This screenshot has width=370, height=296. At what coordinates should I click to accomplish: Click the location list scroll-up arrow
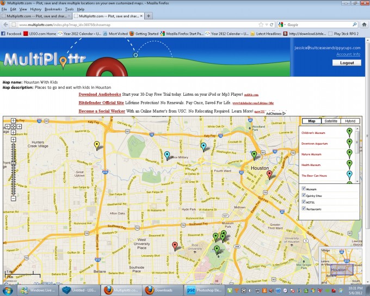[x=357, y=128]
